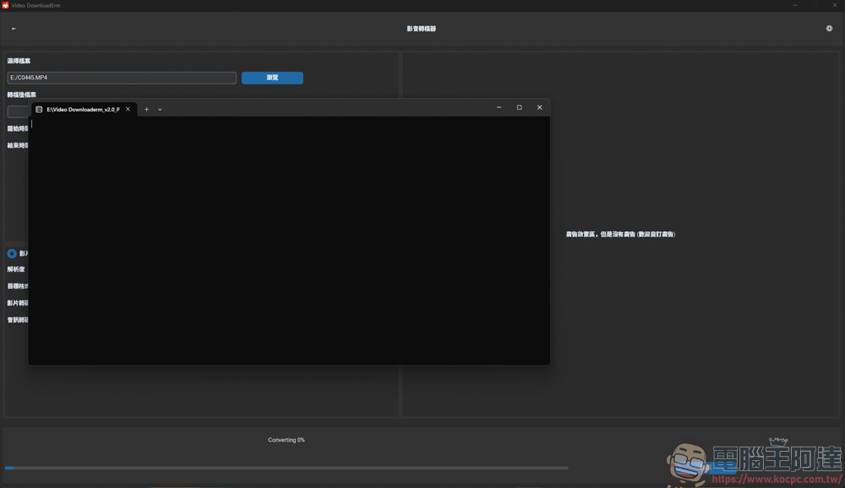Click the E:/C0445.MP4 file path field
Image resolution: width=845 pixels, height=488 pixels.
point(122,78)
